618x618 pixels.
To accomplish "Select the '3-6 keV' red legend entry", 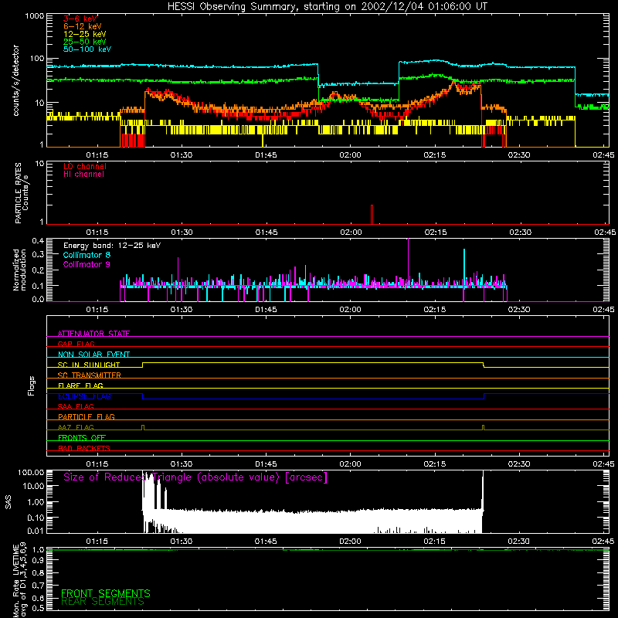I will (x=80, y=19).
